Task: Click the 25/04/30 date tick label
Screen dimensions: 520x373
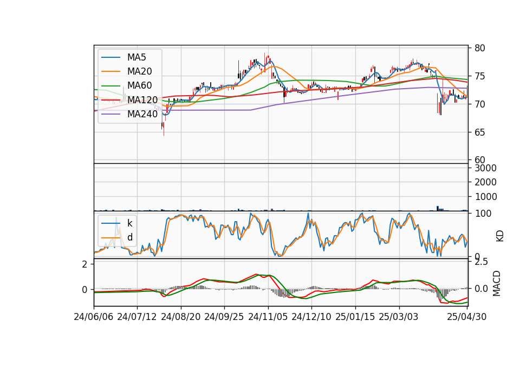Action: pos(467,317)
